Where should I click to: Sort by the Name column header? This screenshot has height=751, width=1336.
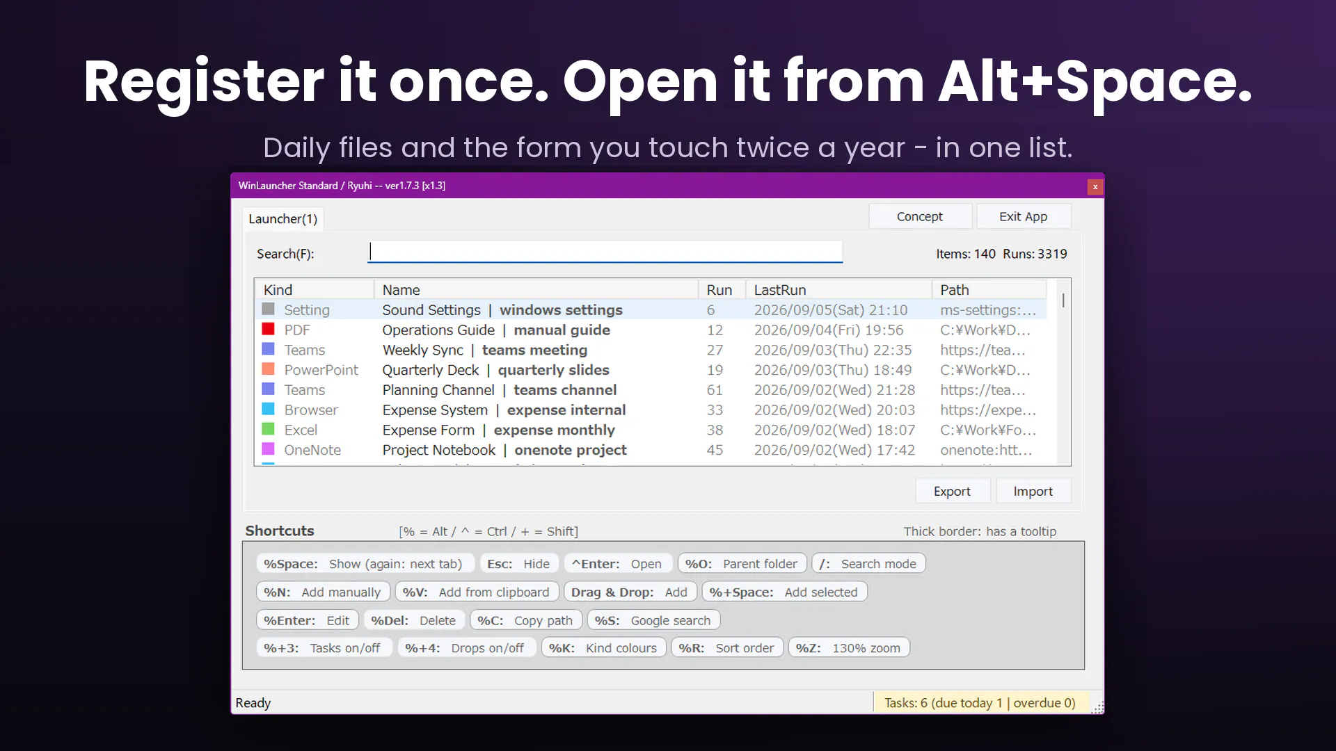536,289
